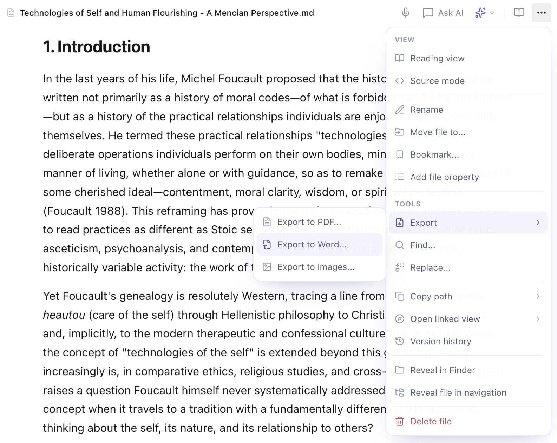Click the magnifier icon next to Find
Viewport: 557px width, 443px height.
(400, 245)
